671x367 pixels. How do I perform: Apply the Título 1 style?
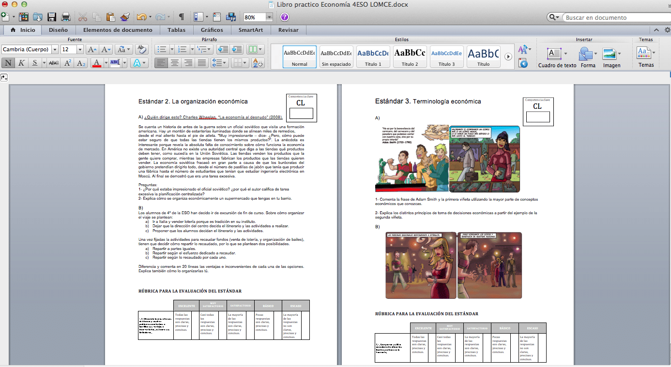coord(373,57)
